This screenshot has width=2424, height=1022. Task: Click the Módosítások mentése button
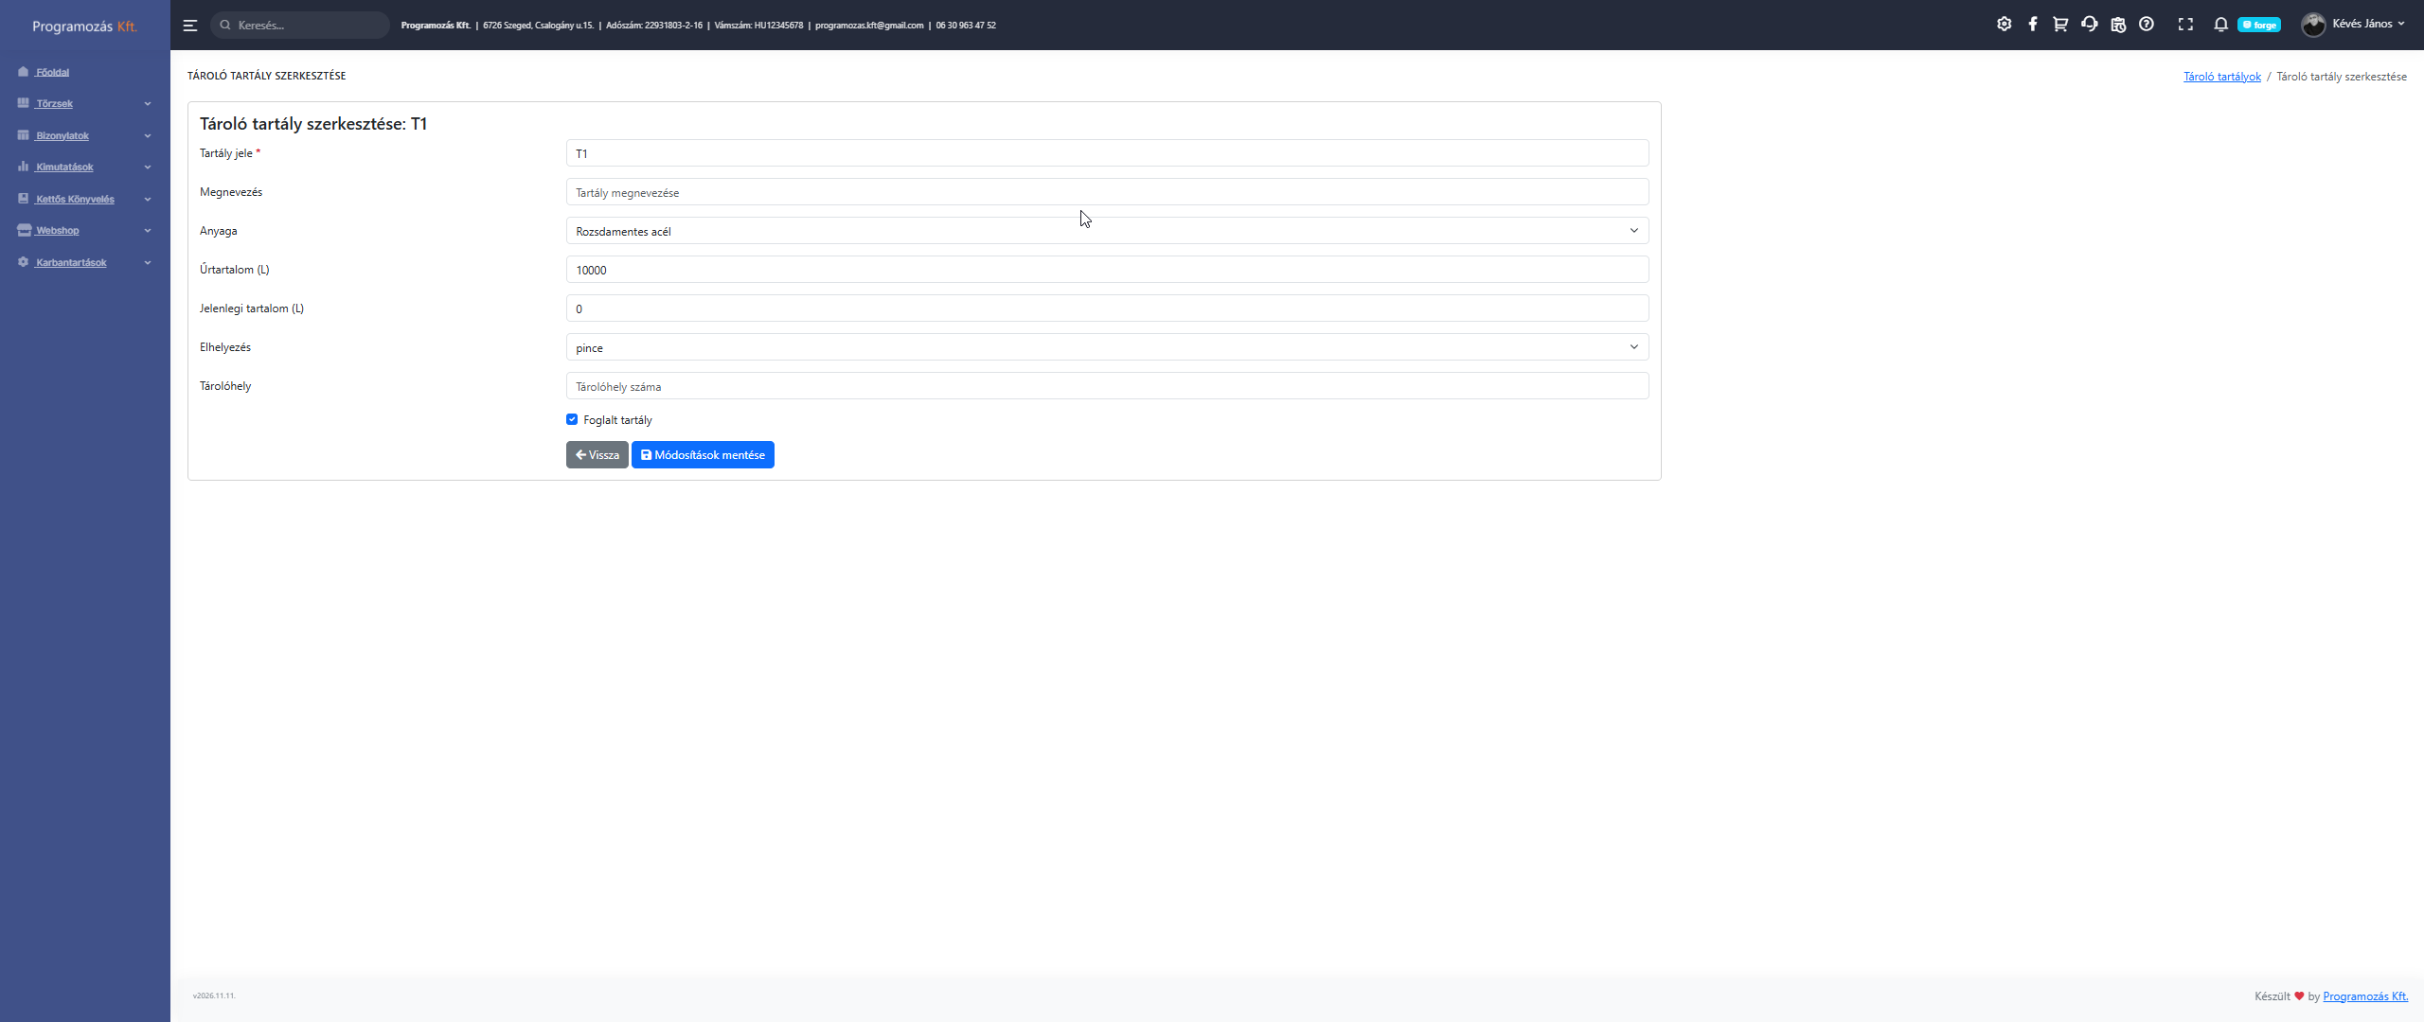703,455
